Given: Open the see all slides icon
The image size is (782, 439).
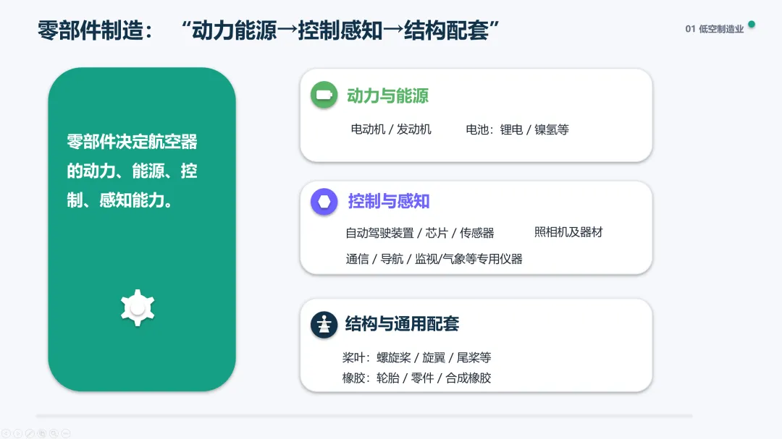Looking at the screenshot, I should (x=41, y=433).
